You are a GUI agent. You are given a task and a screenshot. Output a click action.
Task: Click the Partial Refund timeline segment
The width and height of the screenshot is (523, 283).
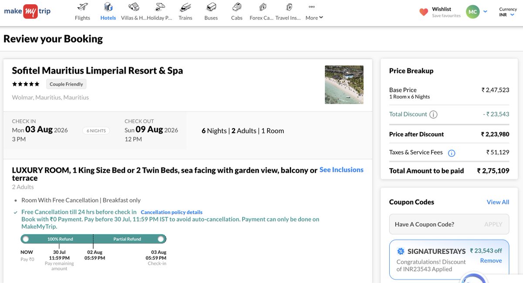pos(127,239)
